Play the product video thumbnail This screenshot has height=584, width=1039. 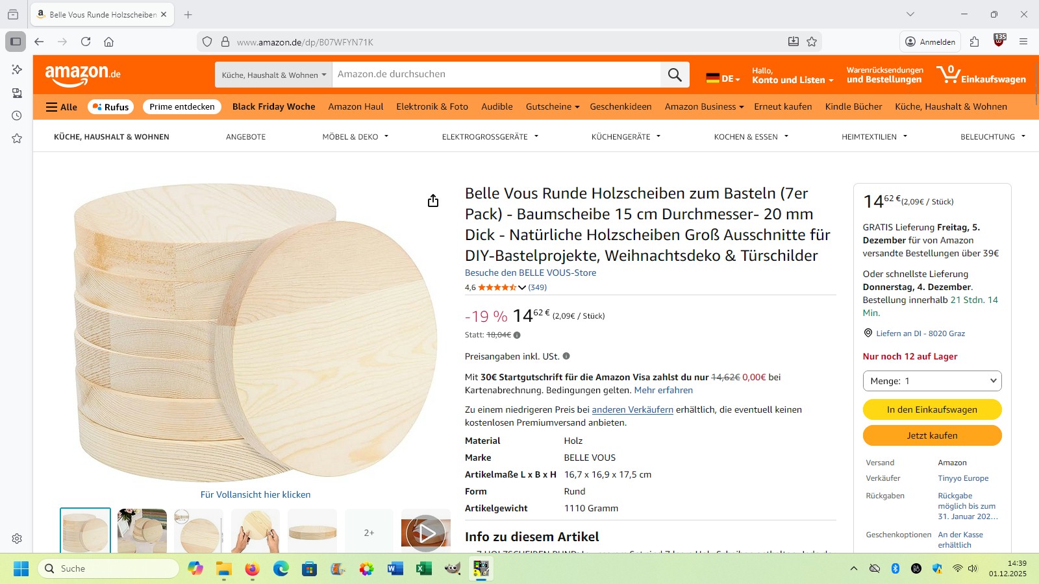(x=426, y=533)
